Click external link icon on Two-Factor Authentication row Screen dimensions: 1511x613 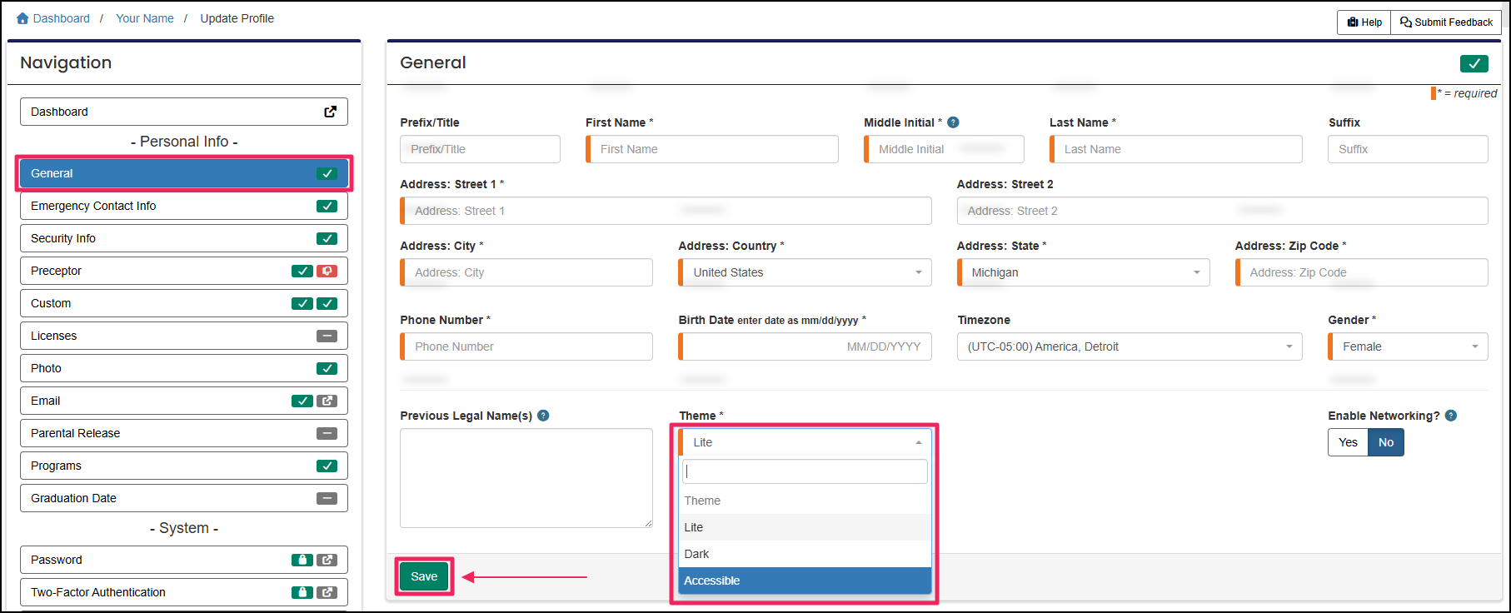[x=327, y=592]
